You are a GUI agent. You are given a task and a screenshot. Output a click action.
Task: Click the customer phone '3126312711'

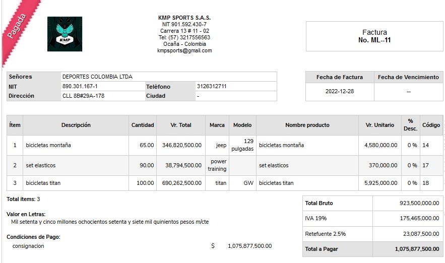tap(212, 86)
